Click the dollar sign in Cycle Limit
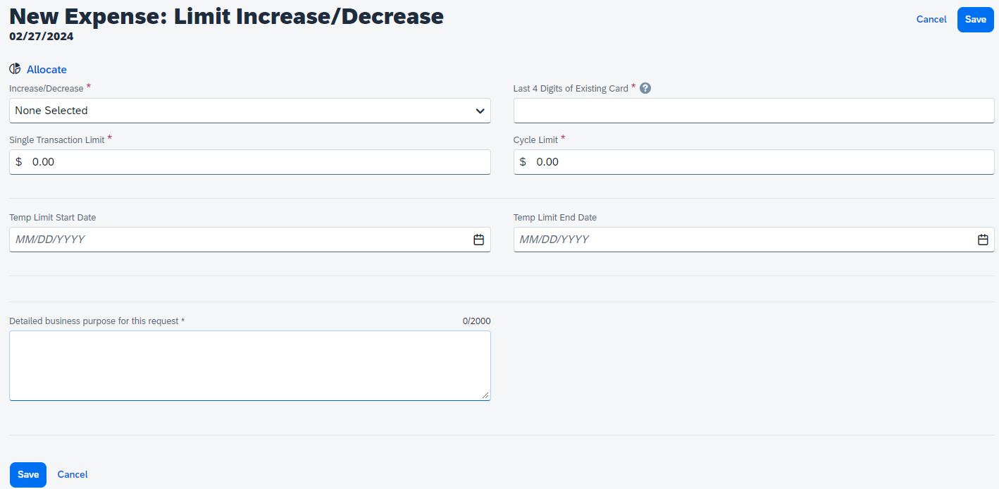This screenshot has width=999, height=489. tap(523, 162)
